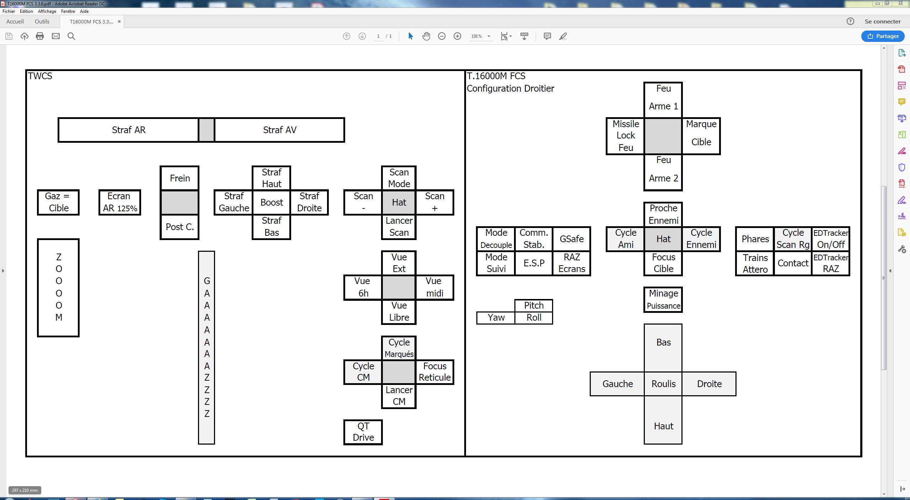The width and height of the screenshot is (910, 500).
Task: Open the Edition menu
Action: [26, 11]
